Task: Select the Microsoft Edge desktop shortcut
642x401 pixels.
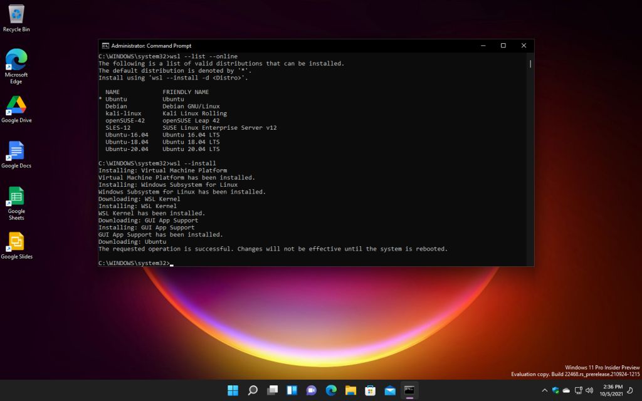Action: pos(16,61)
